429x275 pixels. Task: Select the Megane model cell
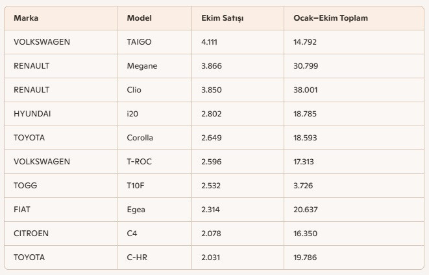pos(142,66)
